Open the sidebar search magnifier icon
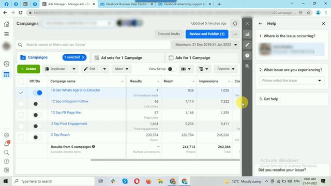This screenshot has width=331, height=186. 7,152
